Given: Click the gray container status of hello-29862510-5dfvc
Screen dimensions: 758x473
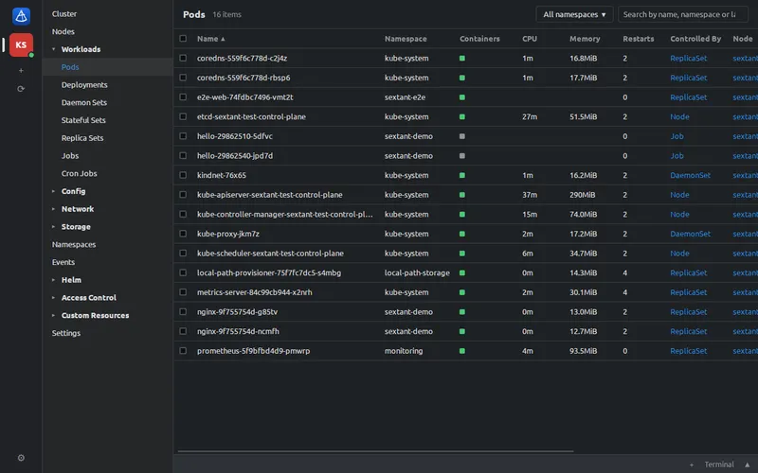Looking at the screenshot, I should tap(462, 136).
